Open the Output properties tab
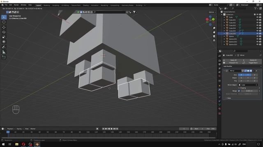 tap(219, 65)
